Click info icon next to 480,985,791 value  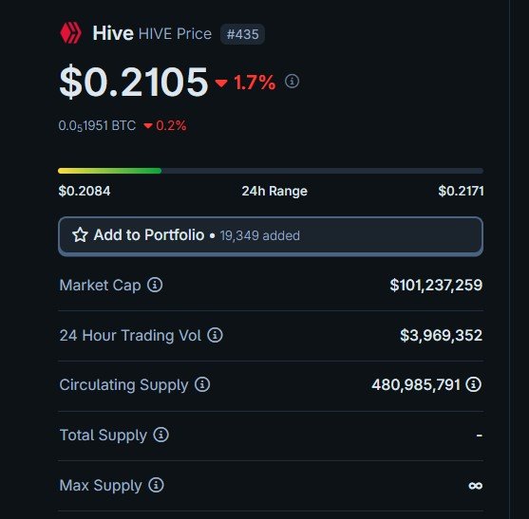(474, 384)
